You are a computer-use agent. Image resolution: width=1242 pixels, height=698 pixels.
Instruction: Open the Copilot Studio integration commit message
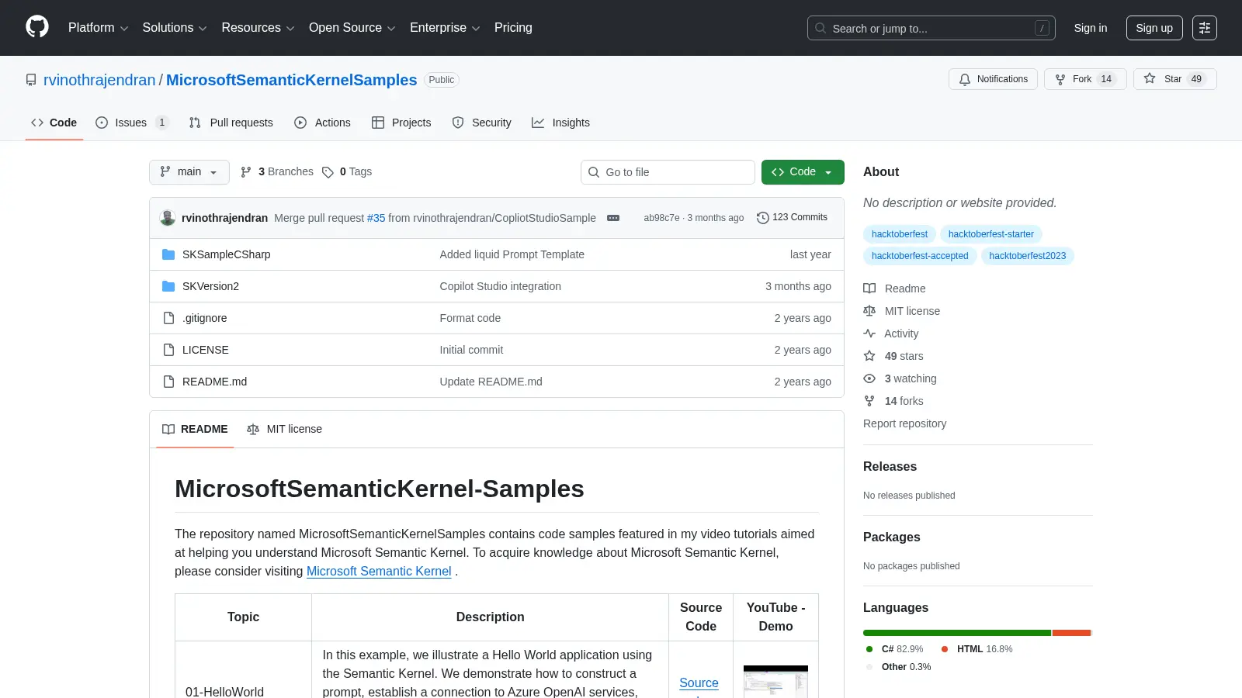tap(501, 286)
